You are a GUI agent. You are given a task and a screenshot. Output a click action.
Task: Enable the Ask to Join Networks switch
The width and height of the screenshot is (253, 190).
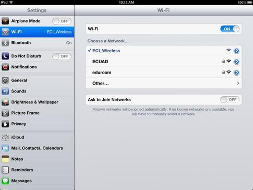pyautogui.click(x=230, y=100)
